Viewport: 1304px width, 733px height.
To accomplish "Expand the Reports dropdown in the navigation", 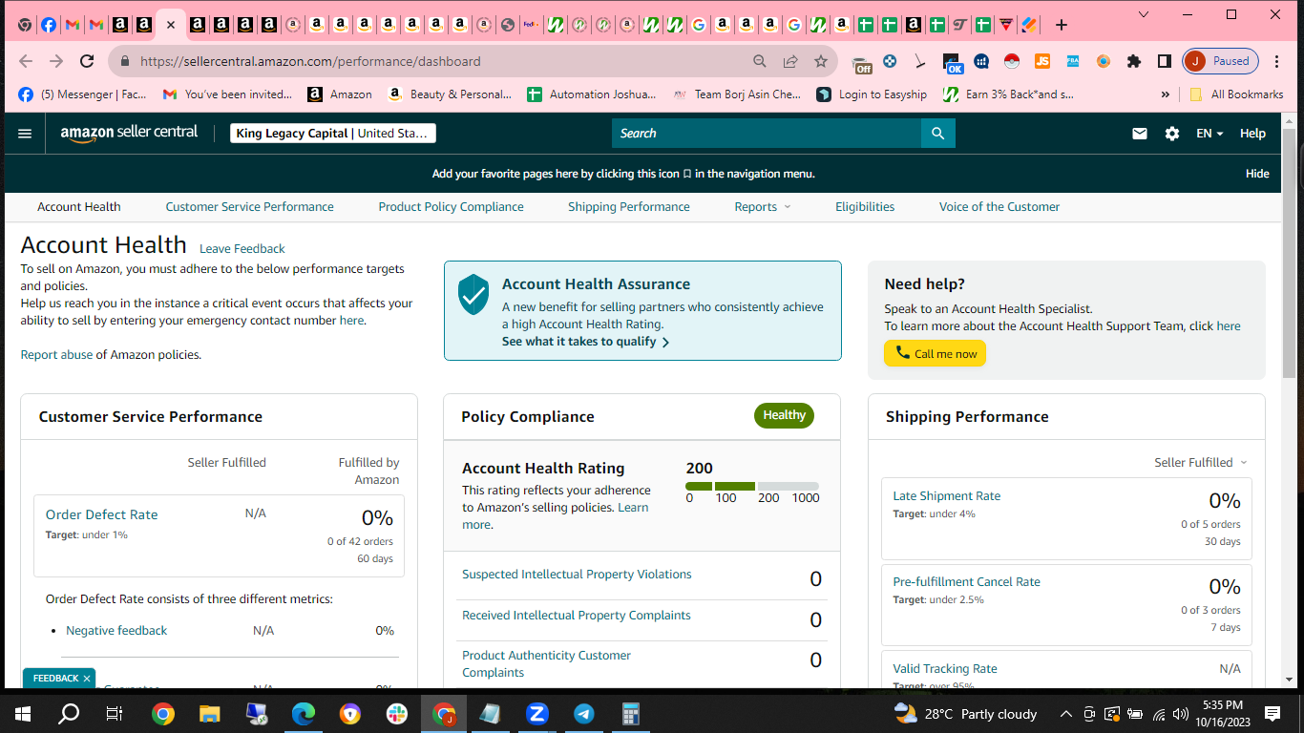I will (763, 206).
